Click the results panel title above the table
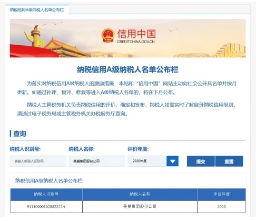 click(x=49, y=180)
